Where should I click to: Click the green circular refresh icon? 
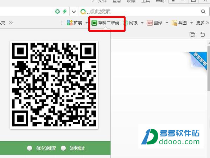[x=58, y=12]
